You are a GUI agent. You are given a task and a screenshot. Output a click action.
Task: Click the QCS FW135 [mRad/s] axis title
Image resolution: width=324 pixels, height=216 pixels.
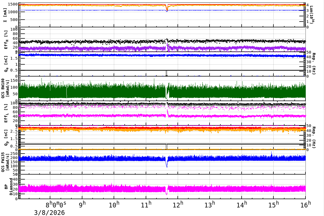[5, 162]
